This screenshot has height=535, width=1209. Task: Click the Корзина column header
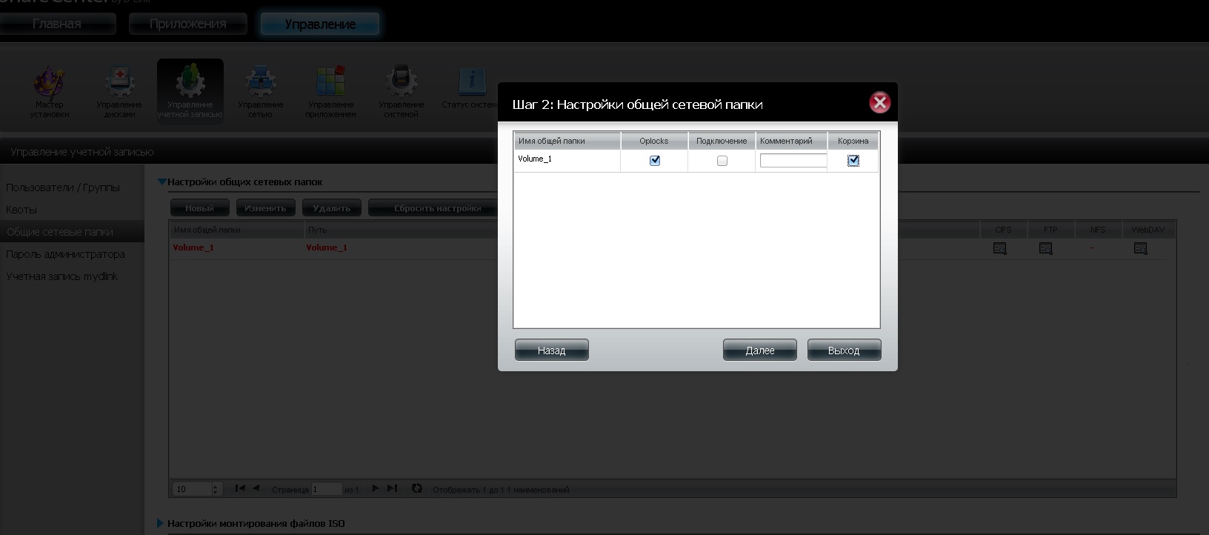(x=853, y=141)
